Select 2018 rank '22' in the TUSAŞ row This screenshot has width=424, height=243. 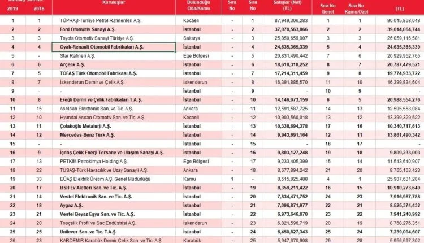click(x=39, y=170)
